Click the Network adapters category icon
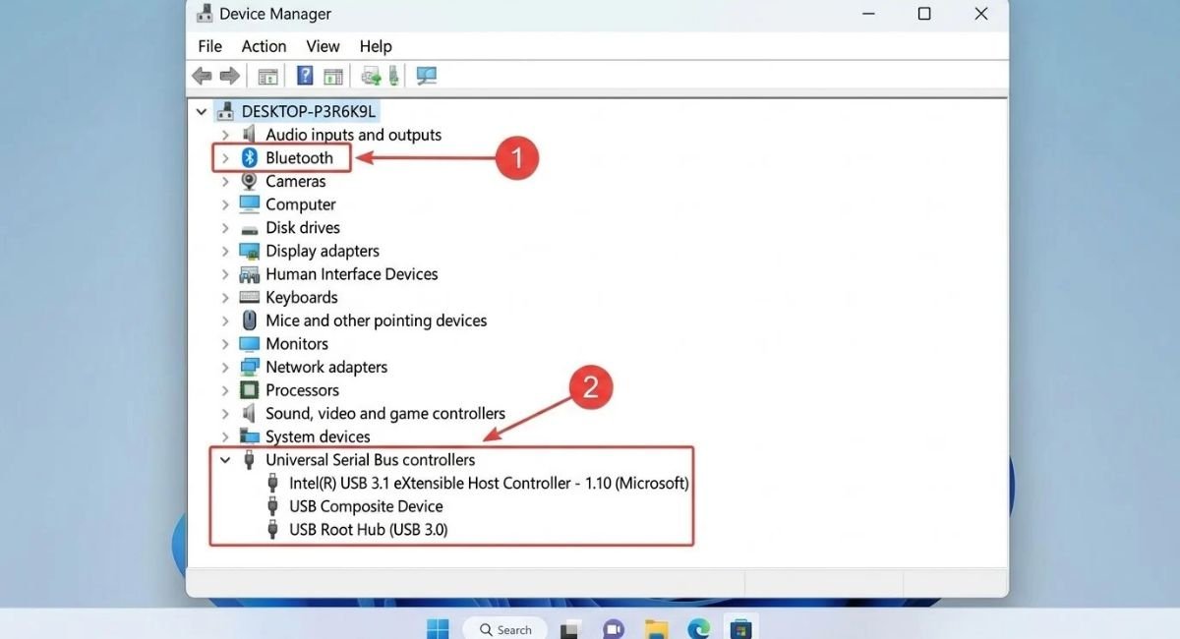Screen dimensions: 1180x639 [249, 367]
